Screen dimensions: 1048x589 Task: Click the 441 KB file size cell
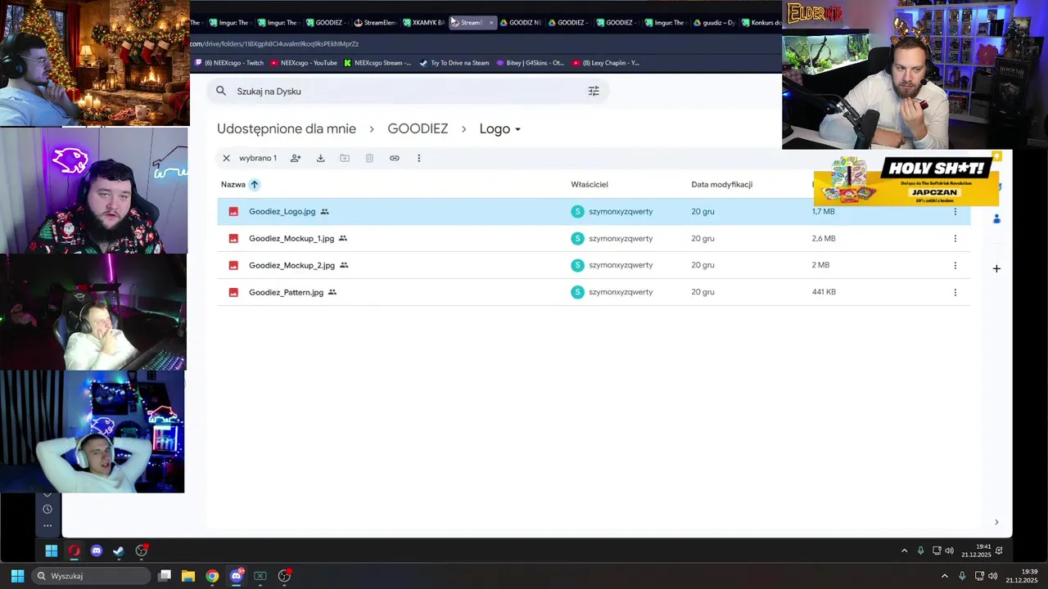(x=824, y=292)
